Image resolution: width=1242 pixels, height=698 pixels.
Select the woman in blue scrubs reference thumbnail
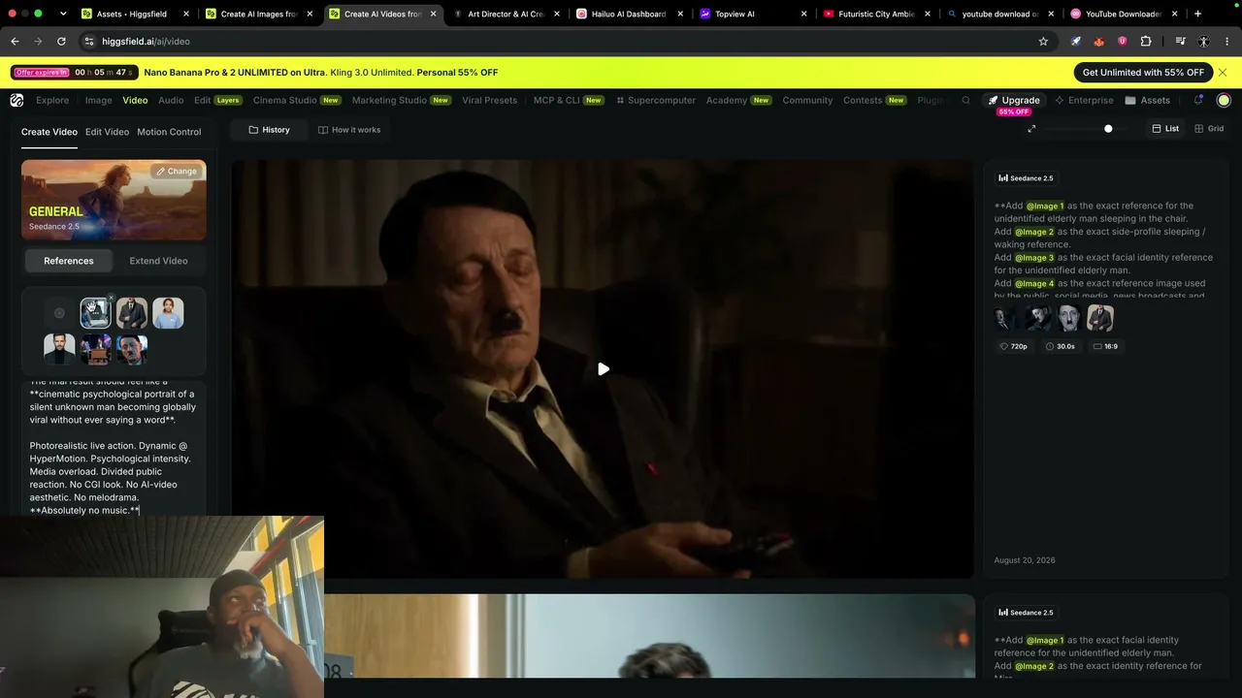168,313
